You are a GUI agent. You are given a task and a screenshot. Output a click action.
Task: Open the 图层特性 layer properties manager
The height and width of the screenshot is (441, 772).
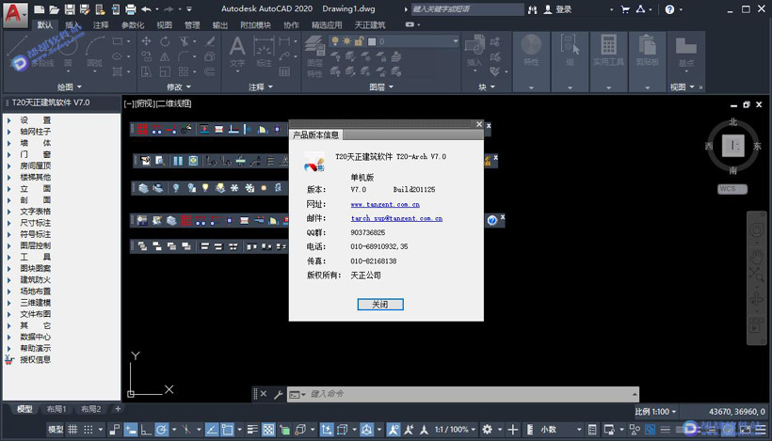[x=314, y=57]
